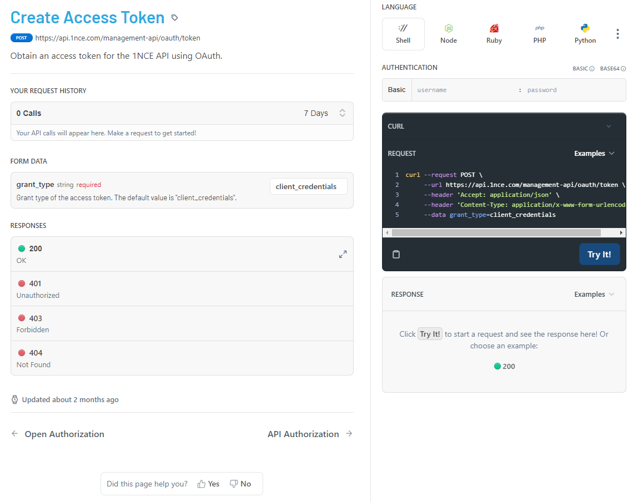Copy the cURL request with clipboard icon
This screenshot has width=633, height=502.
[396, 254]
